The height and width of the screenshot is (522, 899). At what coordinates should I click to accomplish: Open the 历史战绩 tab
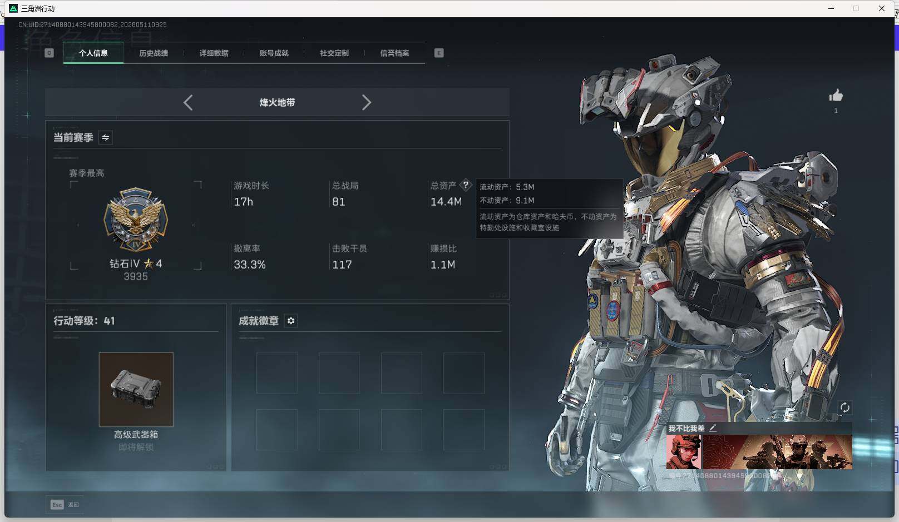tap(154, 53)
